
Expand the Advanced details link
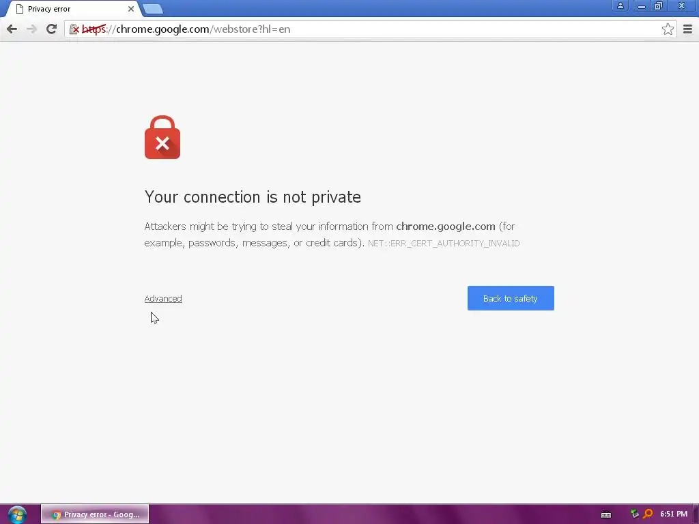(x=163, y=299)
